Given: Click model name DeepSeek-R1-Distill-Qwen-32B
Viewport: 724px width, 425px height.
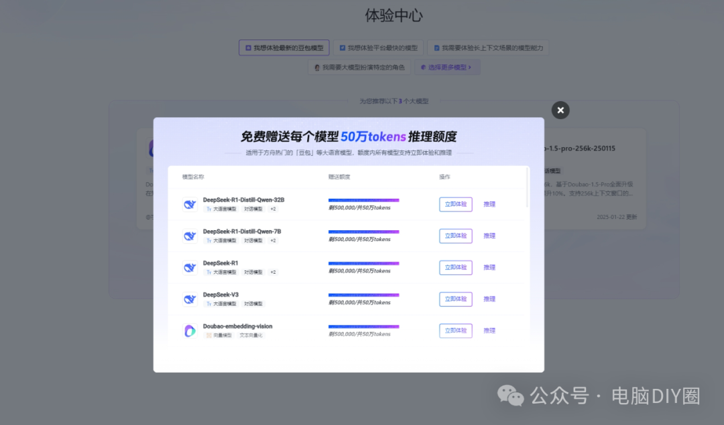Looking at the screenshot, I should [x=243, y=200].
